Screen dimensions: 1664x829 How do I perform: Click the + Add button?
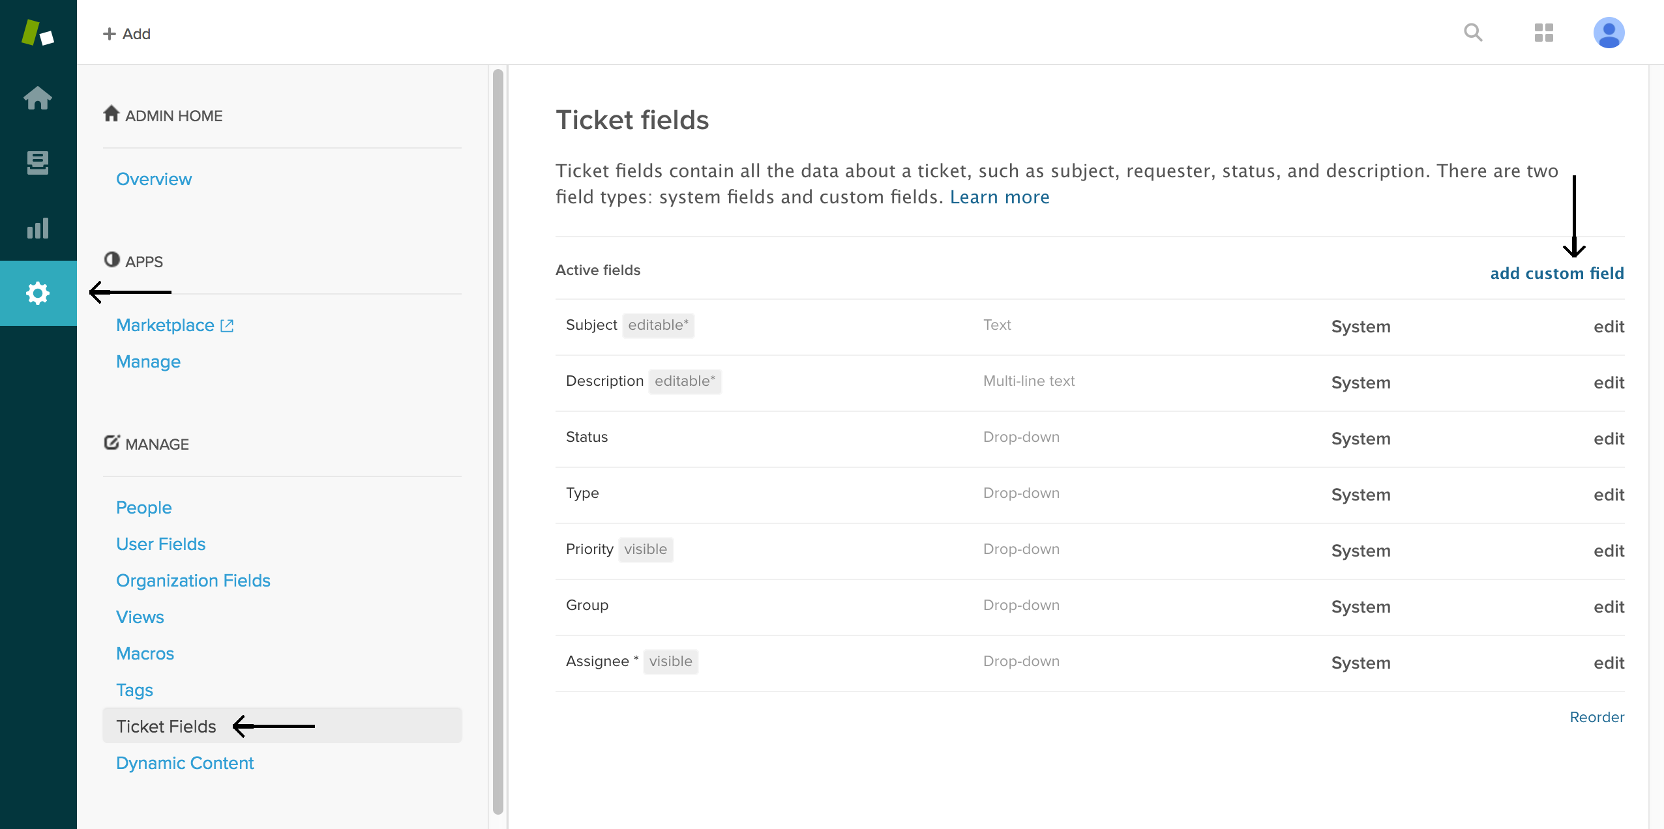click(x=126, y=34)
